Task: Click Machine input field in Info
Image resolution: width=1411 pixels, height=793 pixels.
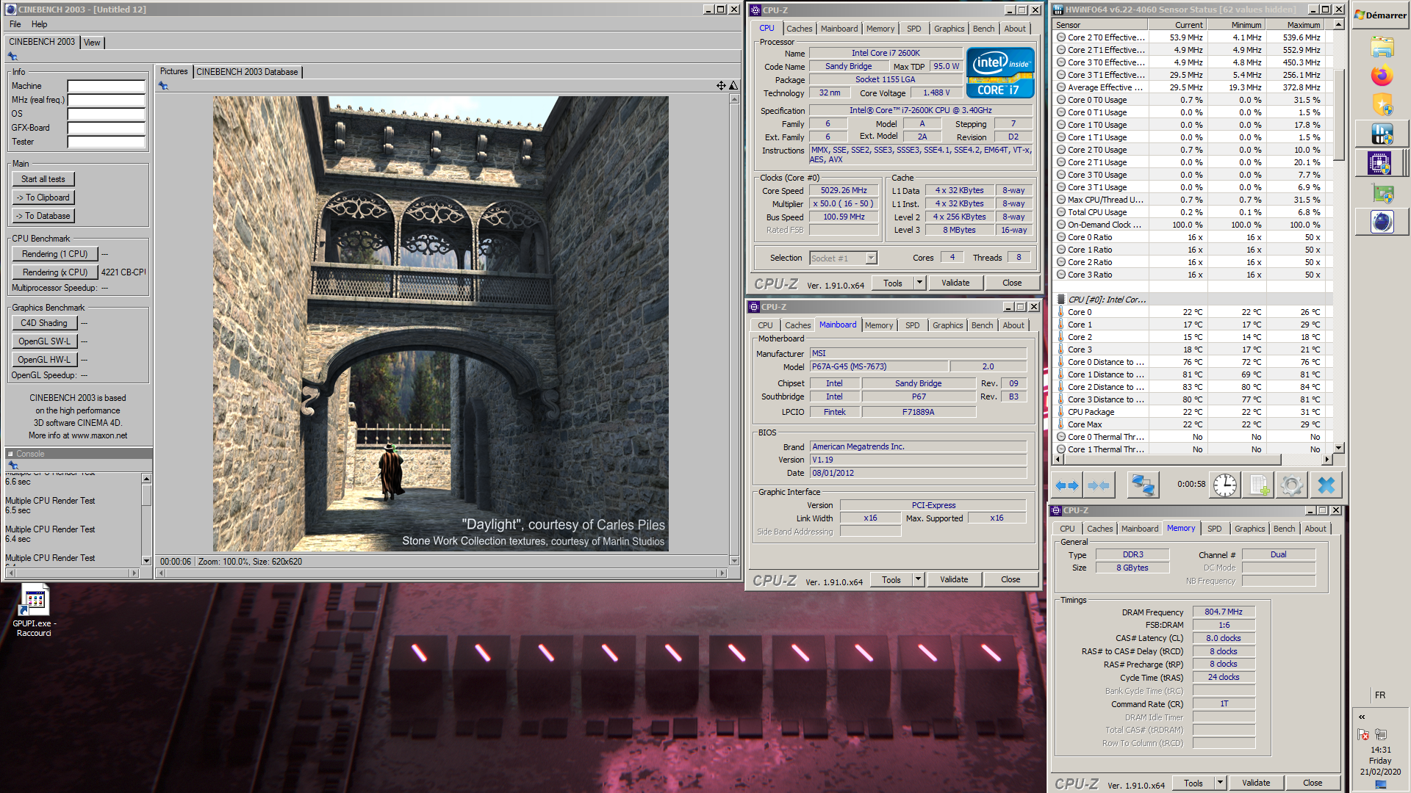Action: point(106,86)
